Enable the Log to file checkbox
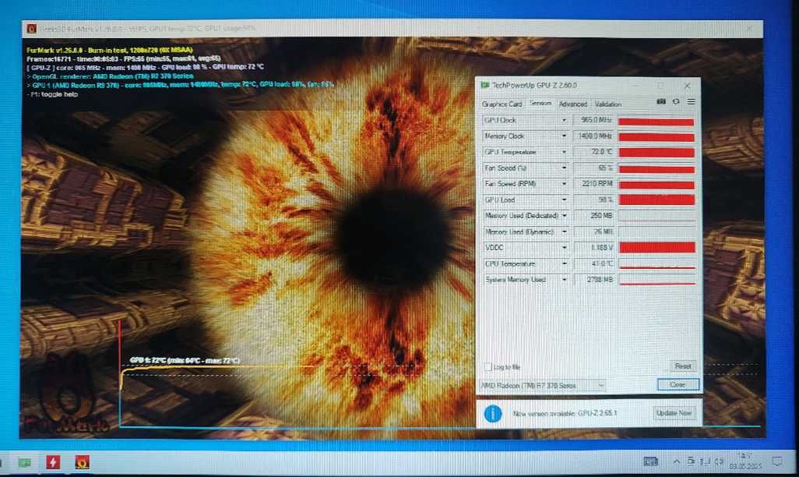Screen dimensions: 799x477 488,367
